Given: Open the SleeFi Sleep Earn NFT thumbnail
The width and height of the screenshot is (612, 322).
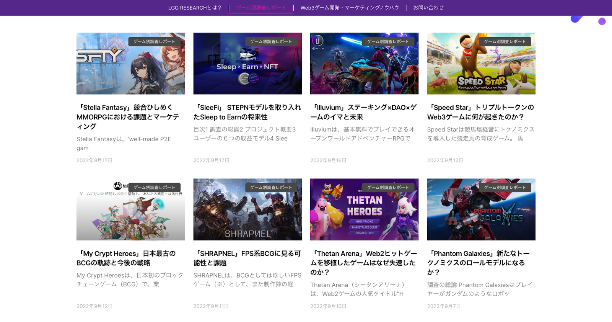Looking at the screenshot, I should pos(247,64).
